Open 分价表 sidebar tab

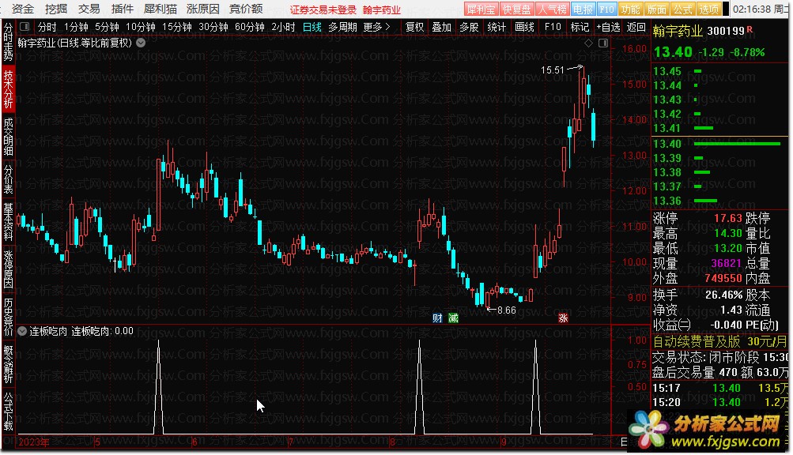[8, 179]
